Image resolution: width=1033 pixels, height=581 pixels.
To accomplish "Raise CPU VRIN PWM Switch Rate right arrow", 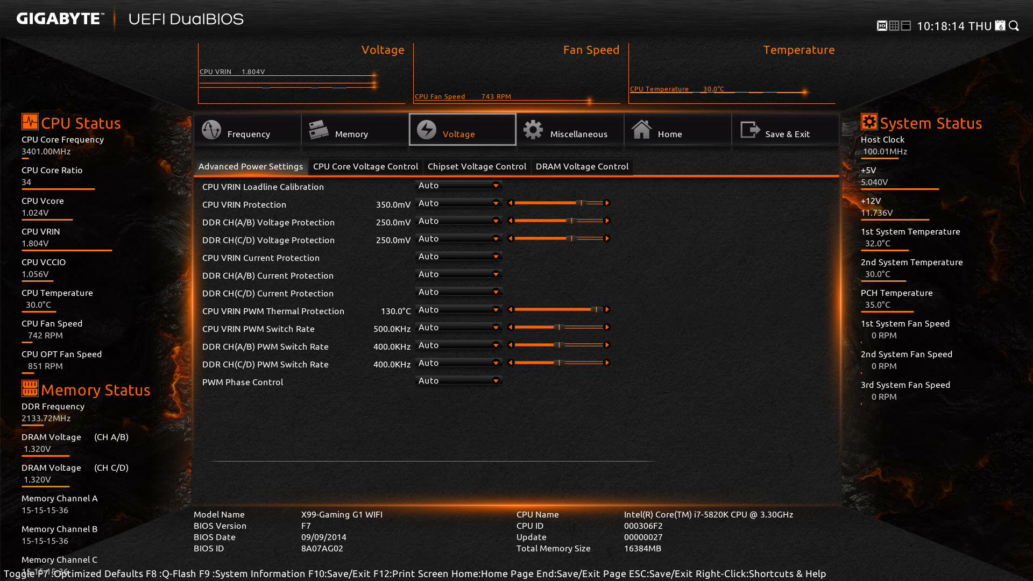I will click(x=607, y=327).
